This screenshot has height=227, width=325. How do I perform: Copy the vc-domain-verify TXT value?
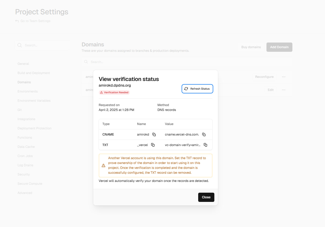click(205, 145)
